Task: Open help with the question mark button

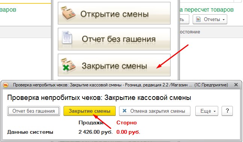Action: coord(227,111)
